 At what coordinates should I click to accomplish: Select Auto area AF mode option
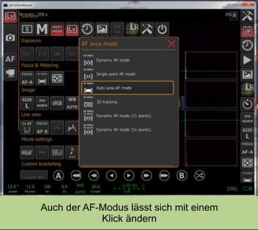point(127,88)
